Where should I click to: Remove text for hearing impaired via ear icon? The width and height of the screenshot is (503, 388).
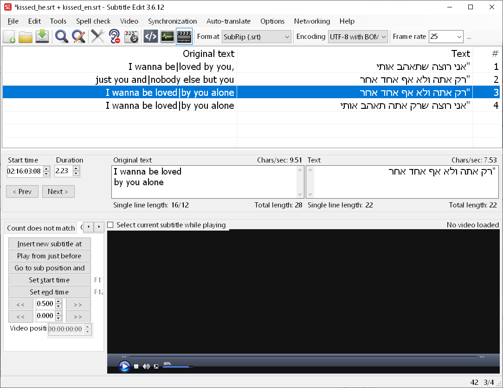point(114,37)
